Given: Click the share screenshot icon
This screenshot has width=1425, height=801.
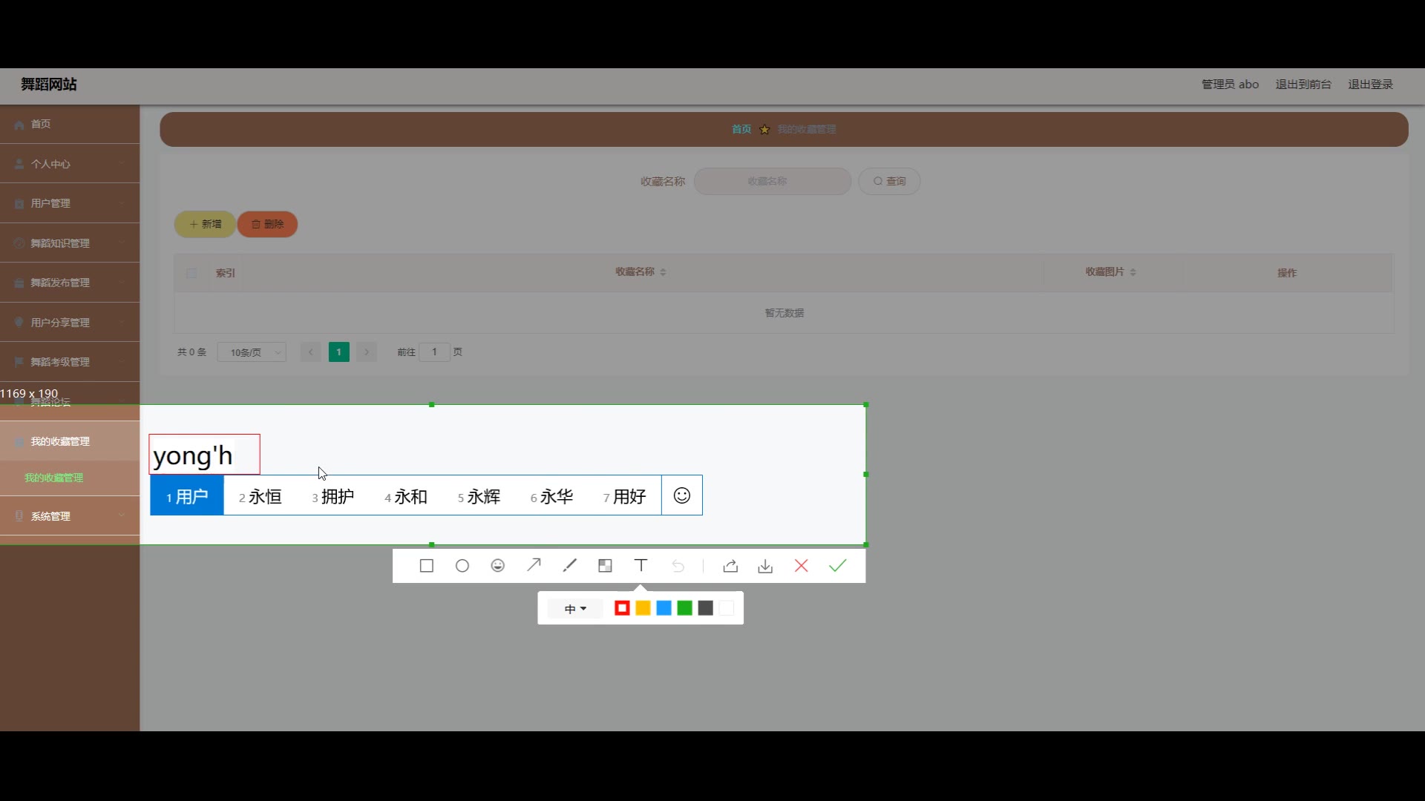Looking at the screenshot, I should pos(730,566).
